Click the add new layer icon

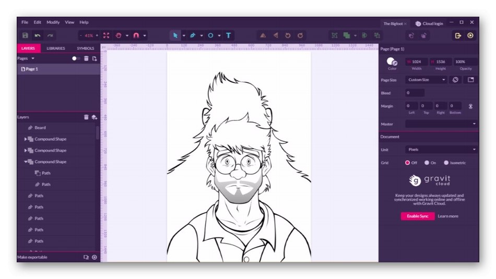95,117
